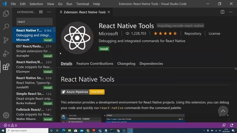This screenshot has height=133, width=237.
Task: Open the Terminal menu
Action: (x=83, y=4)
